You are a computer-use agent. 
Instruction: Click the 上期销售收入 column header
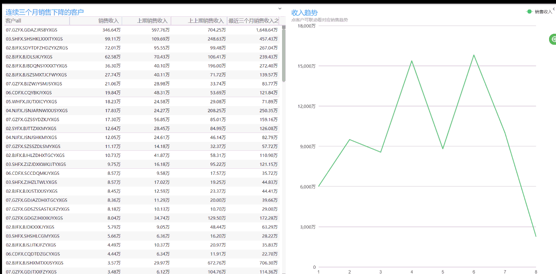152,21
